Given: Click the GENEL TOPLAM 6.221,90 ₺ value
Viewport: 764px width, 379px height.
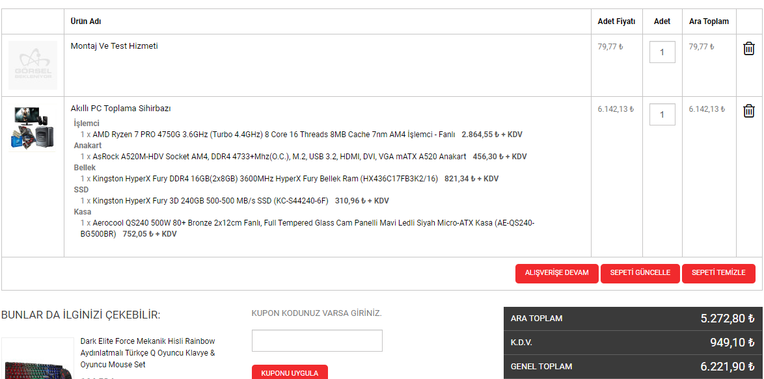Looking at the screenshot, I should tap(728, 367).
